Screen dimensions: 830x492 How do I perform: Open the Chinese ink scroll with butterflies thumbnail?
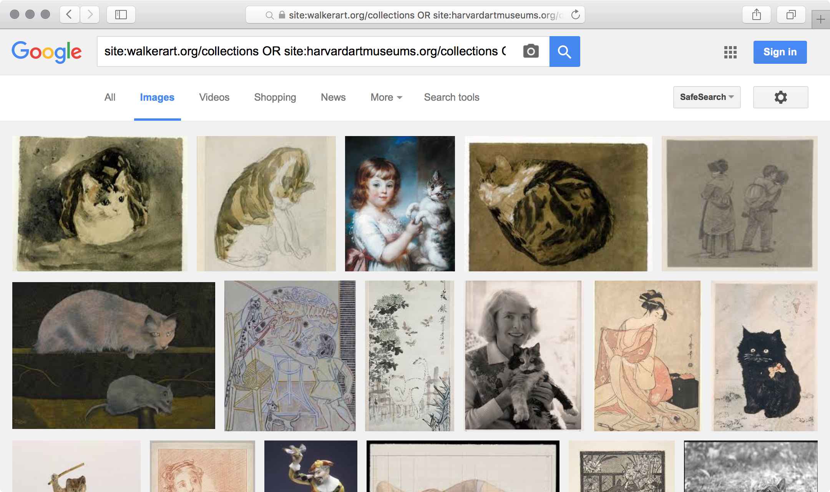pyautogui.click(x=410, y=356)
